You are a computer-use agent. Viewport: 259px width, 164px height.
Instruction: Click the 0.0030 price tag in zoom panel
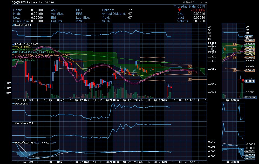tap(250, 58)
